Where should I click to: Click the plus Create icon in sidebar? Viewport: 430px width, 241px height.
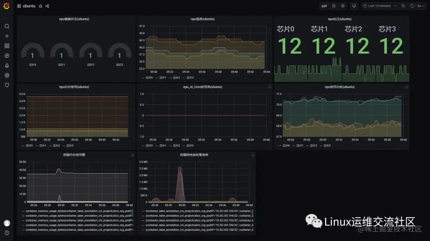(x=7, y=36)
